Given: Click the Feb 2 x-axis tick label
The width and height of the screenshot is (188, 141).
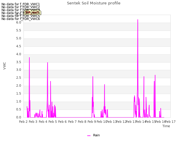Looking at the screenshot, I should click(x=23, y=122).
